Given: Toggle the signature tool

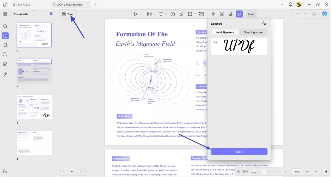Looking at the screenshot, I should (239, 14).
